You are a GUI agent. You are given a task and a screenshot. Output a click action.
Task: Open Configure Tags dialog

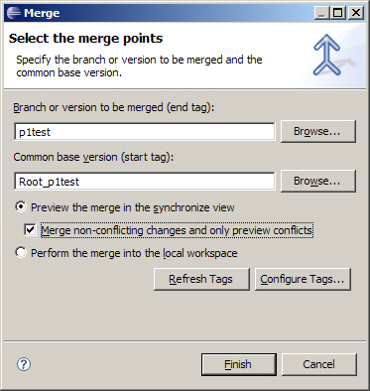click(303, 279)
